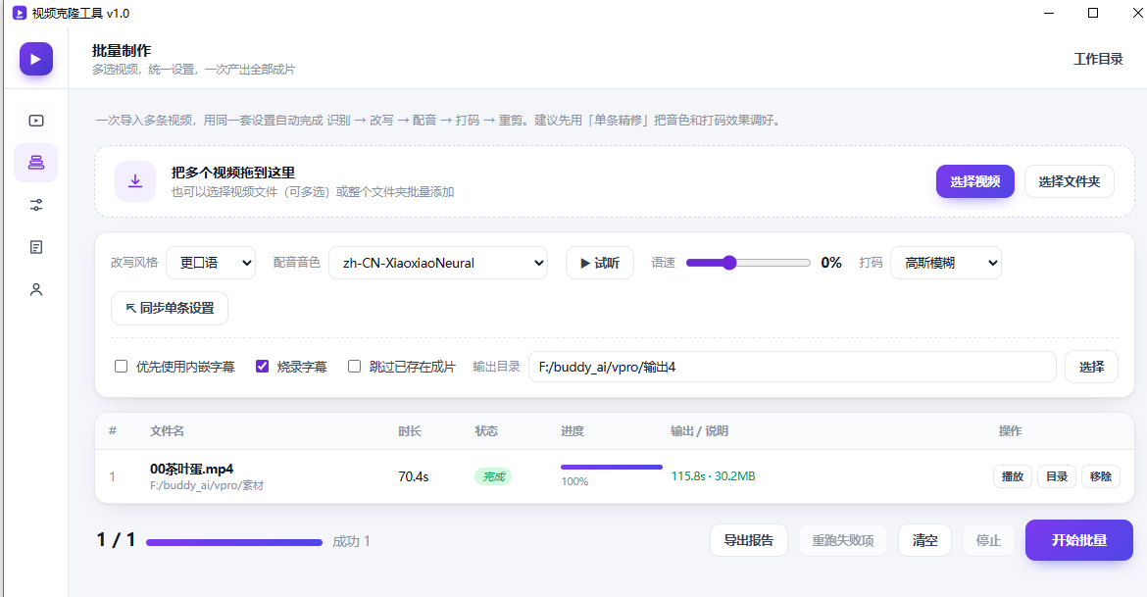The width and height of the screenshot is (1147, 597).
Task: Open the logs document sidebar icon
Action: 36,247
